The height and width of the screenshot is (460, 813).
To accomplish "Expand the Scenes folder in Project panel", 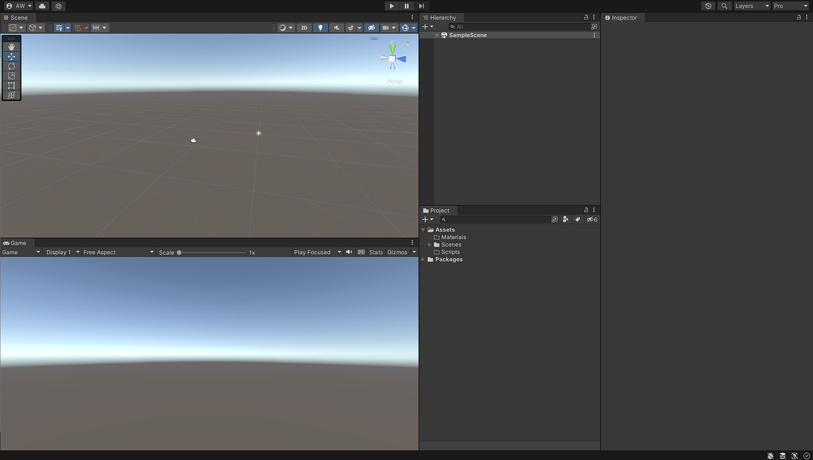I will (x=431, y=245).
